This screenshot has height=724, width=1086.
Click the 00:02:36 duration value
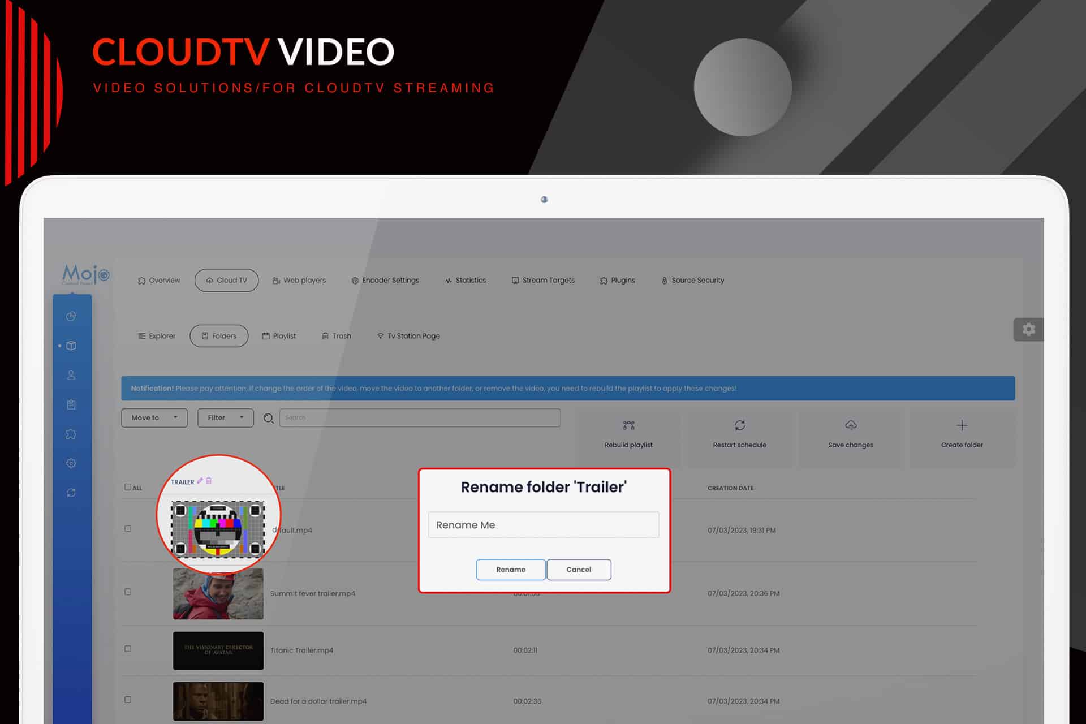point(527,701)
